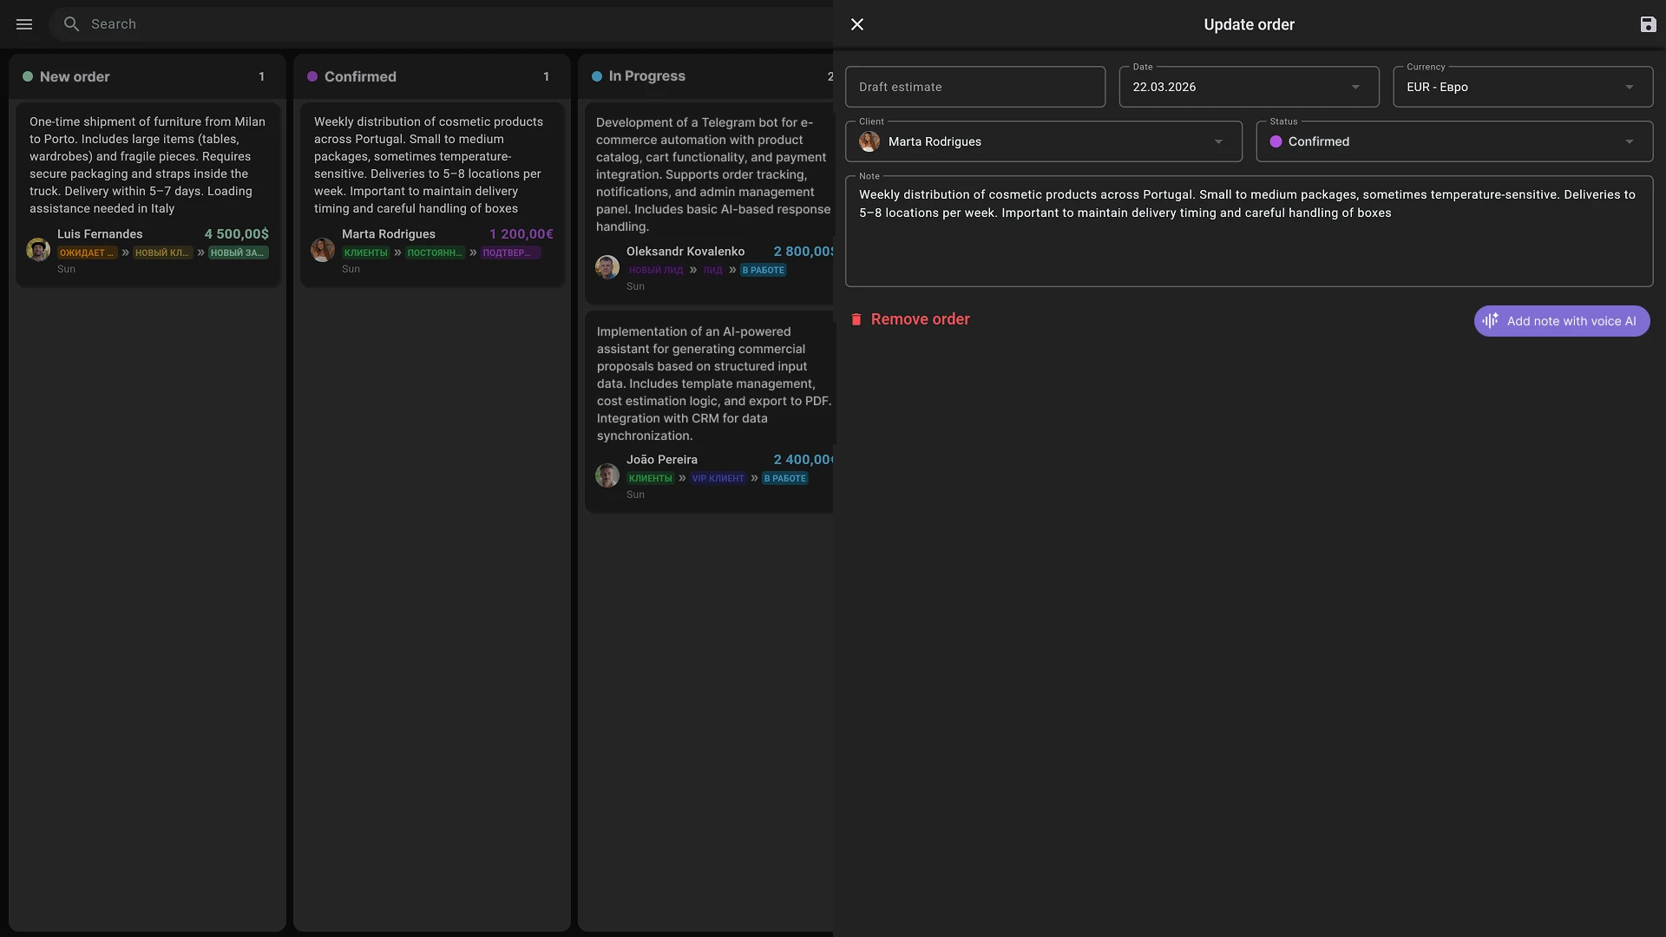
Task: Click the Remove order button
Action: pyautogui.click(x=920, y=319)
